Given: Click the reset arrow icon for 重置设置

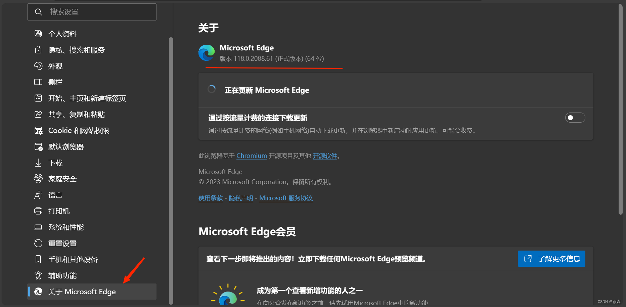Looking at the screenshot, I should pos(38,243).
